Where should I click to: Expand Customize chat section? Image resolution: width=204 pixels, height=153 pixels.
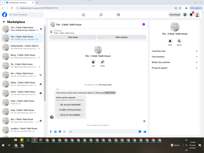pos(175,51)
